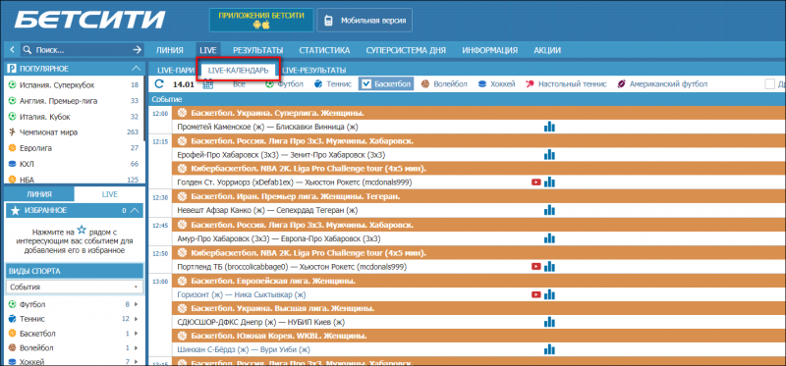The width and height of the screenshot is (786, 366).
Task: Expand the Теннис sport list arrow
Action: click(x=137, y=319)
